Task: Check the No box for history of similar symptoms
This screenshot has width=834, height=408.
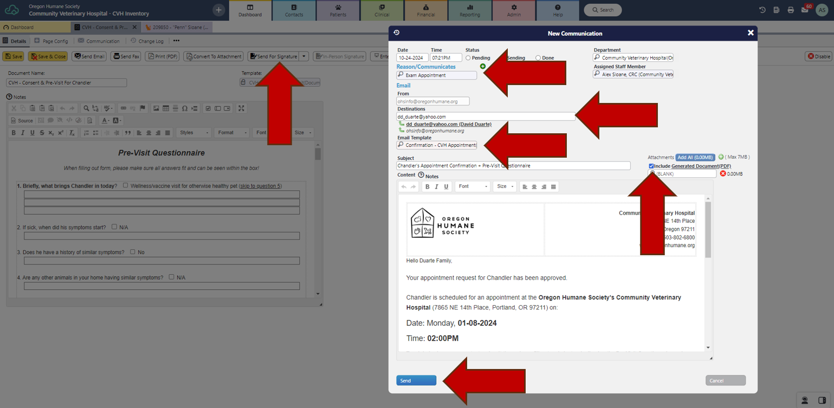Action: click(x=133, y=251)
